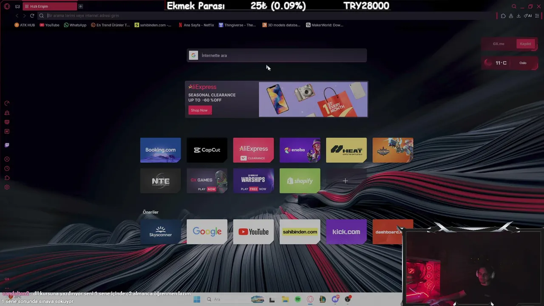Open the HEAT speed dial tile
544x306 pixels.
[346, 150]
